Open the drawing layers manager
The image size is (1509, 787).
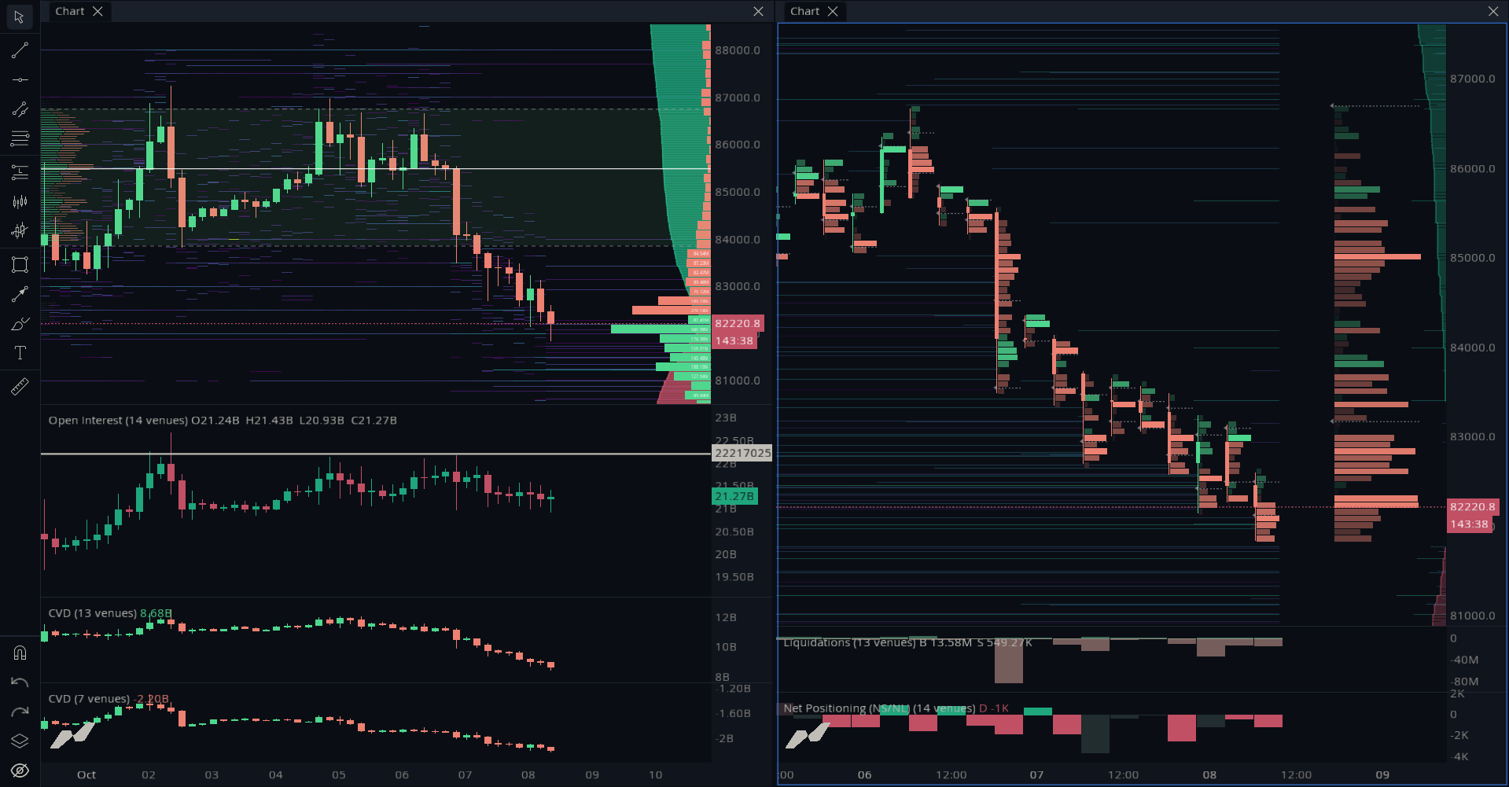20,741
